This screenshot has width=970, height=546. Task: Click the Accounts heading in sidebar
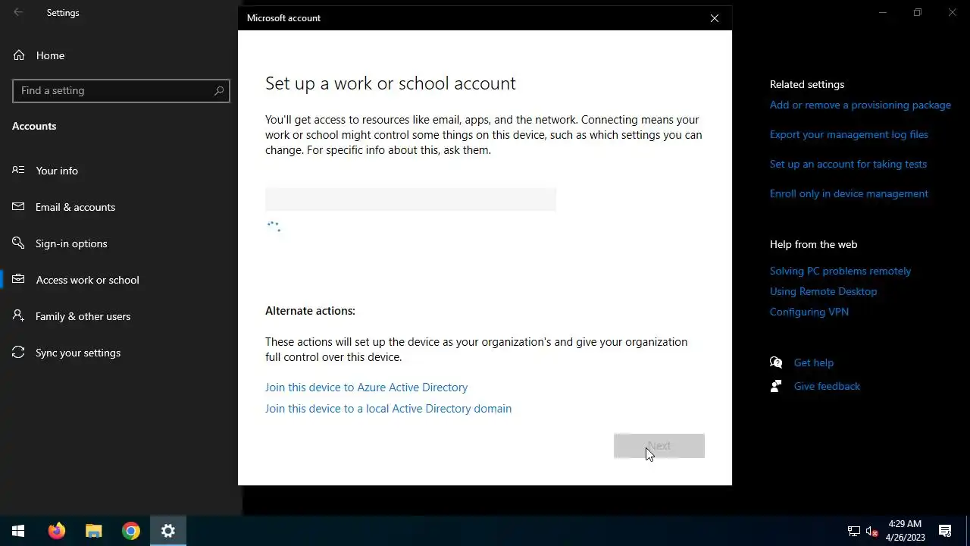[x=34, y=126]
